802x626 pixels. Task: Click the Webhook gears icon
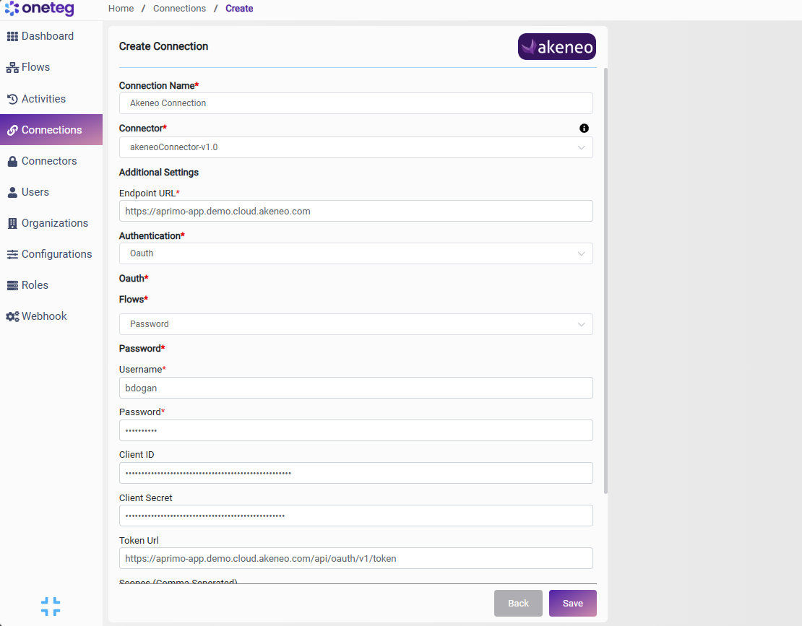coord(12,317)
